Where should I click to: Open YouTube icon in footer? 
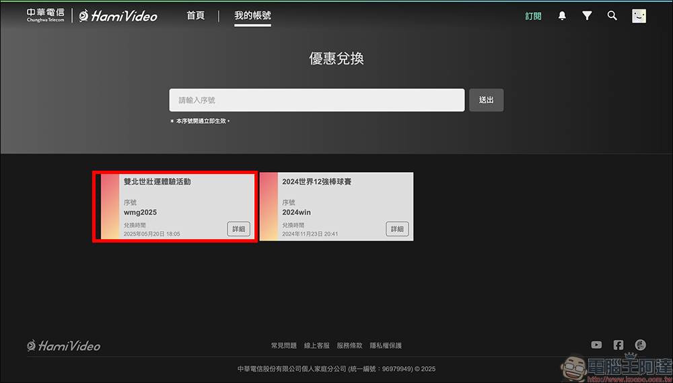coord(596,345)
